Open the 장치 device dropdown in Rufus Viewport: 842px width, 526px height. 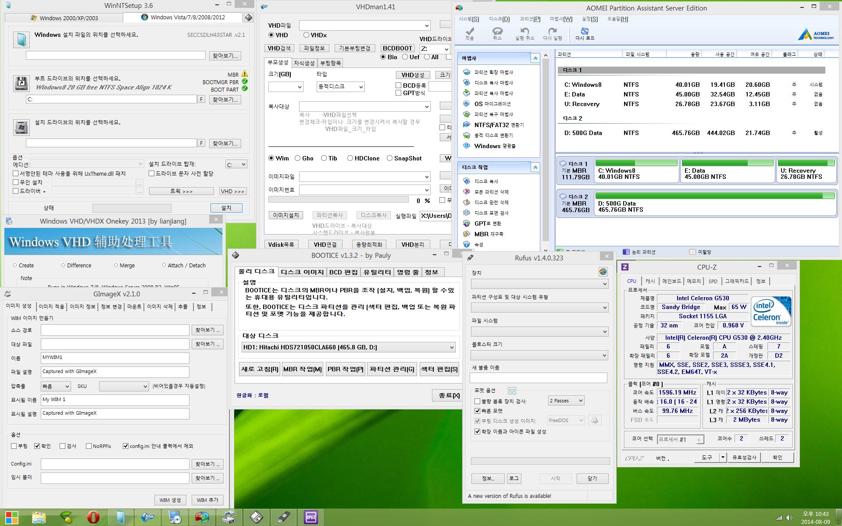click(539, 284)
